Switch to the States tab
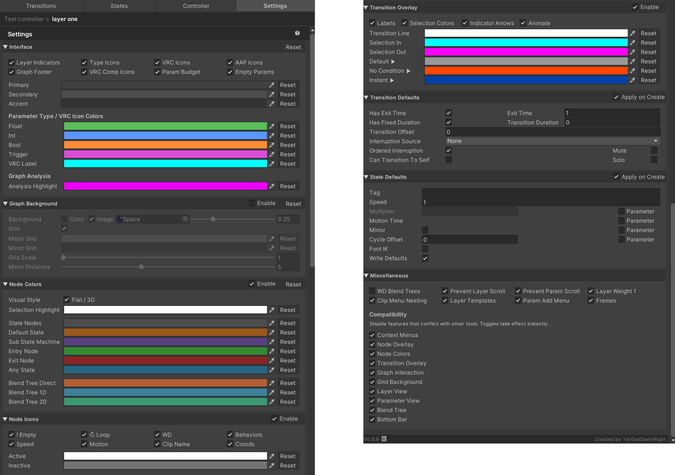The width and height of the screenshot is (675, 475). tap(119, 6)
